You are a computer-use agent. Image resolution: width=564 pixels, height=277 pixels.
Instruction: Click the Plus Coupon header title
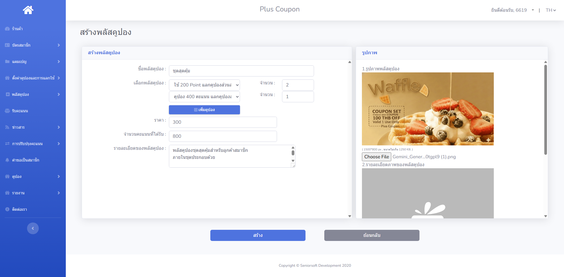[x=280, y=9]
